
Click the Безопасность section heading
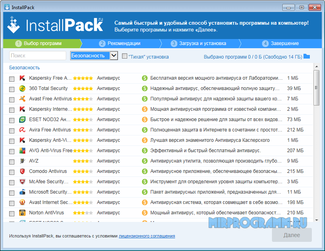tap(24, 68)
